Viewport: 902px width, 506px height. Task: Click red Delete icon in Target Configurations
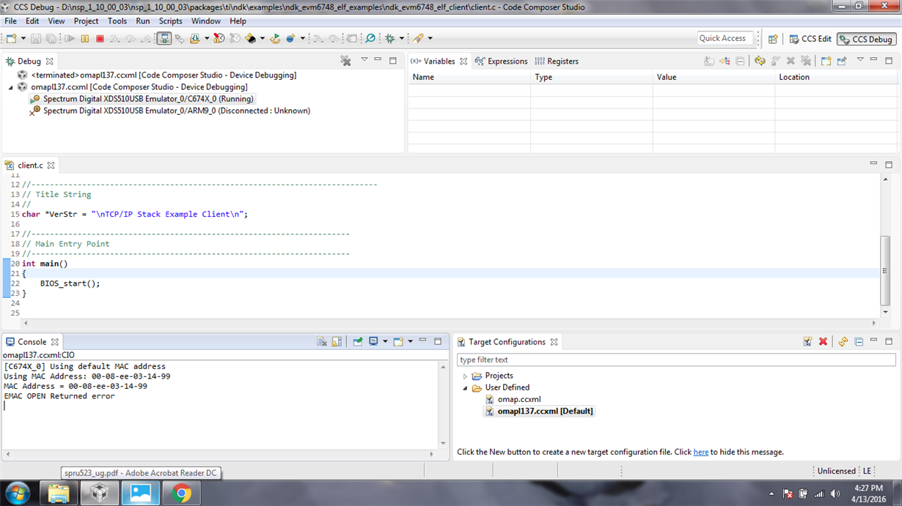coord(823,341)
